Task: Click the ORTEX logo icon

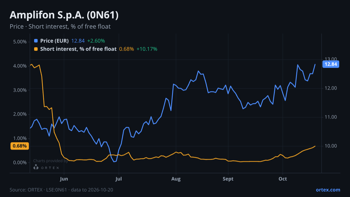Action: (x=36, y=167)
